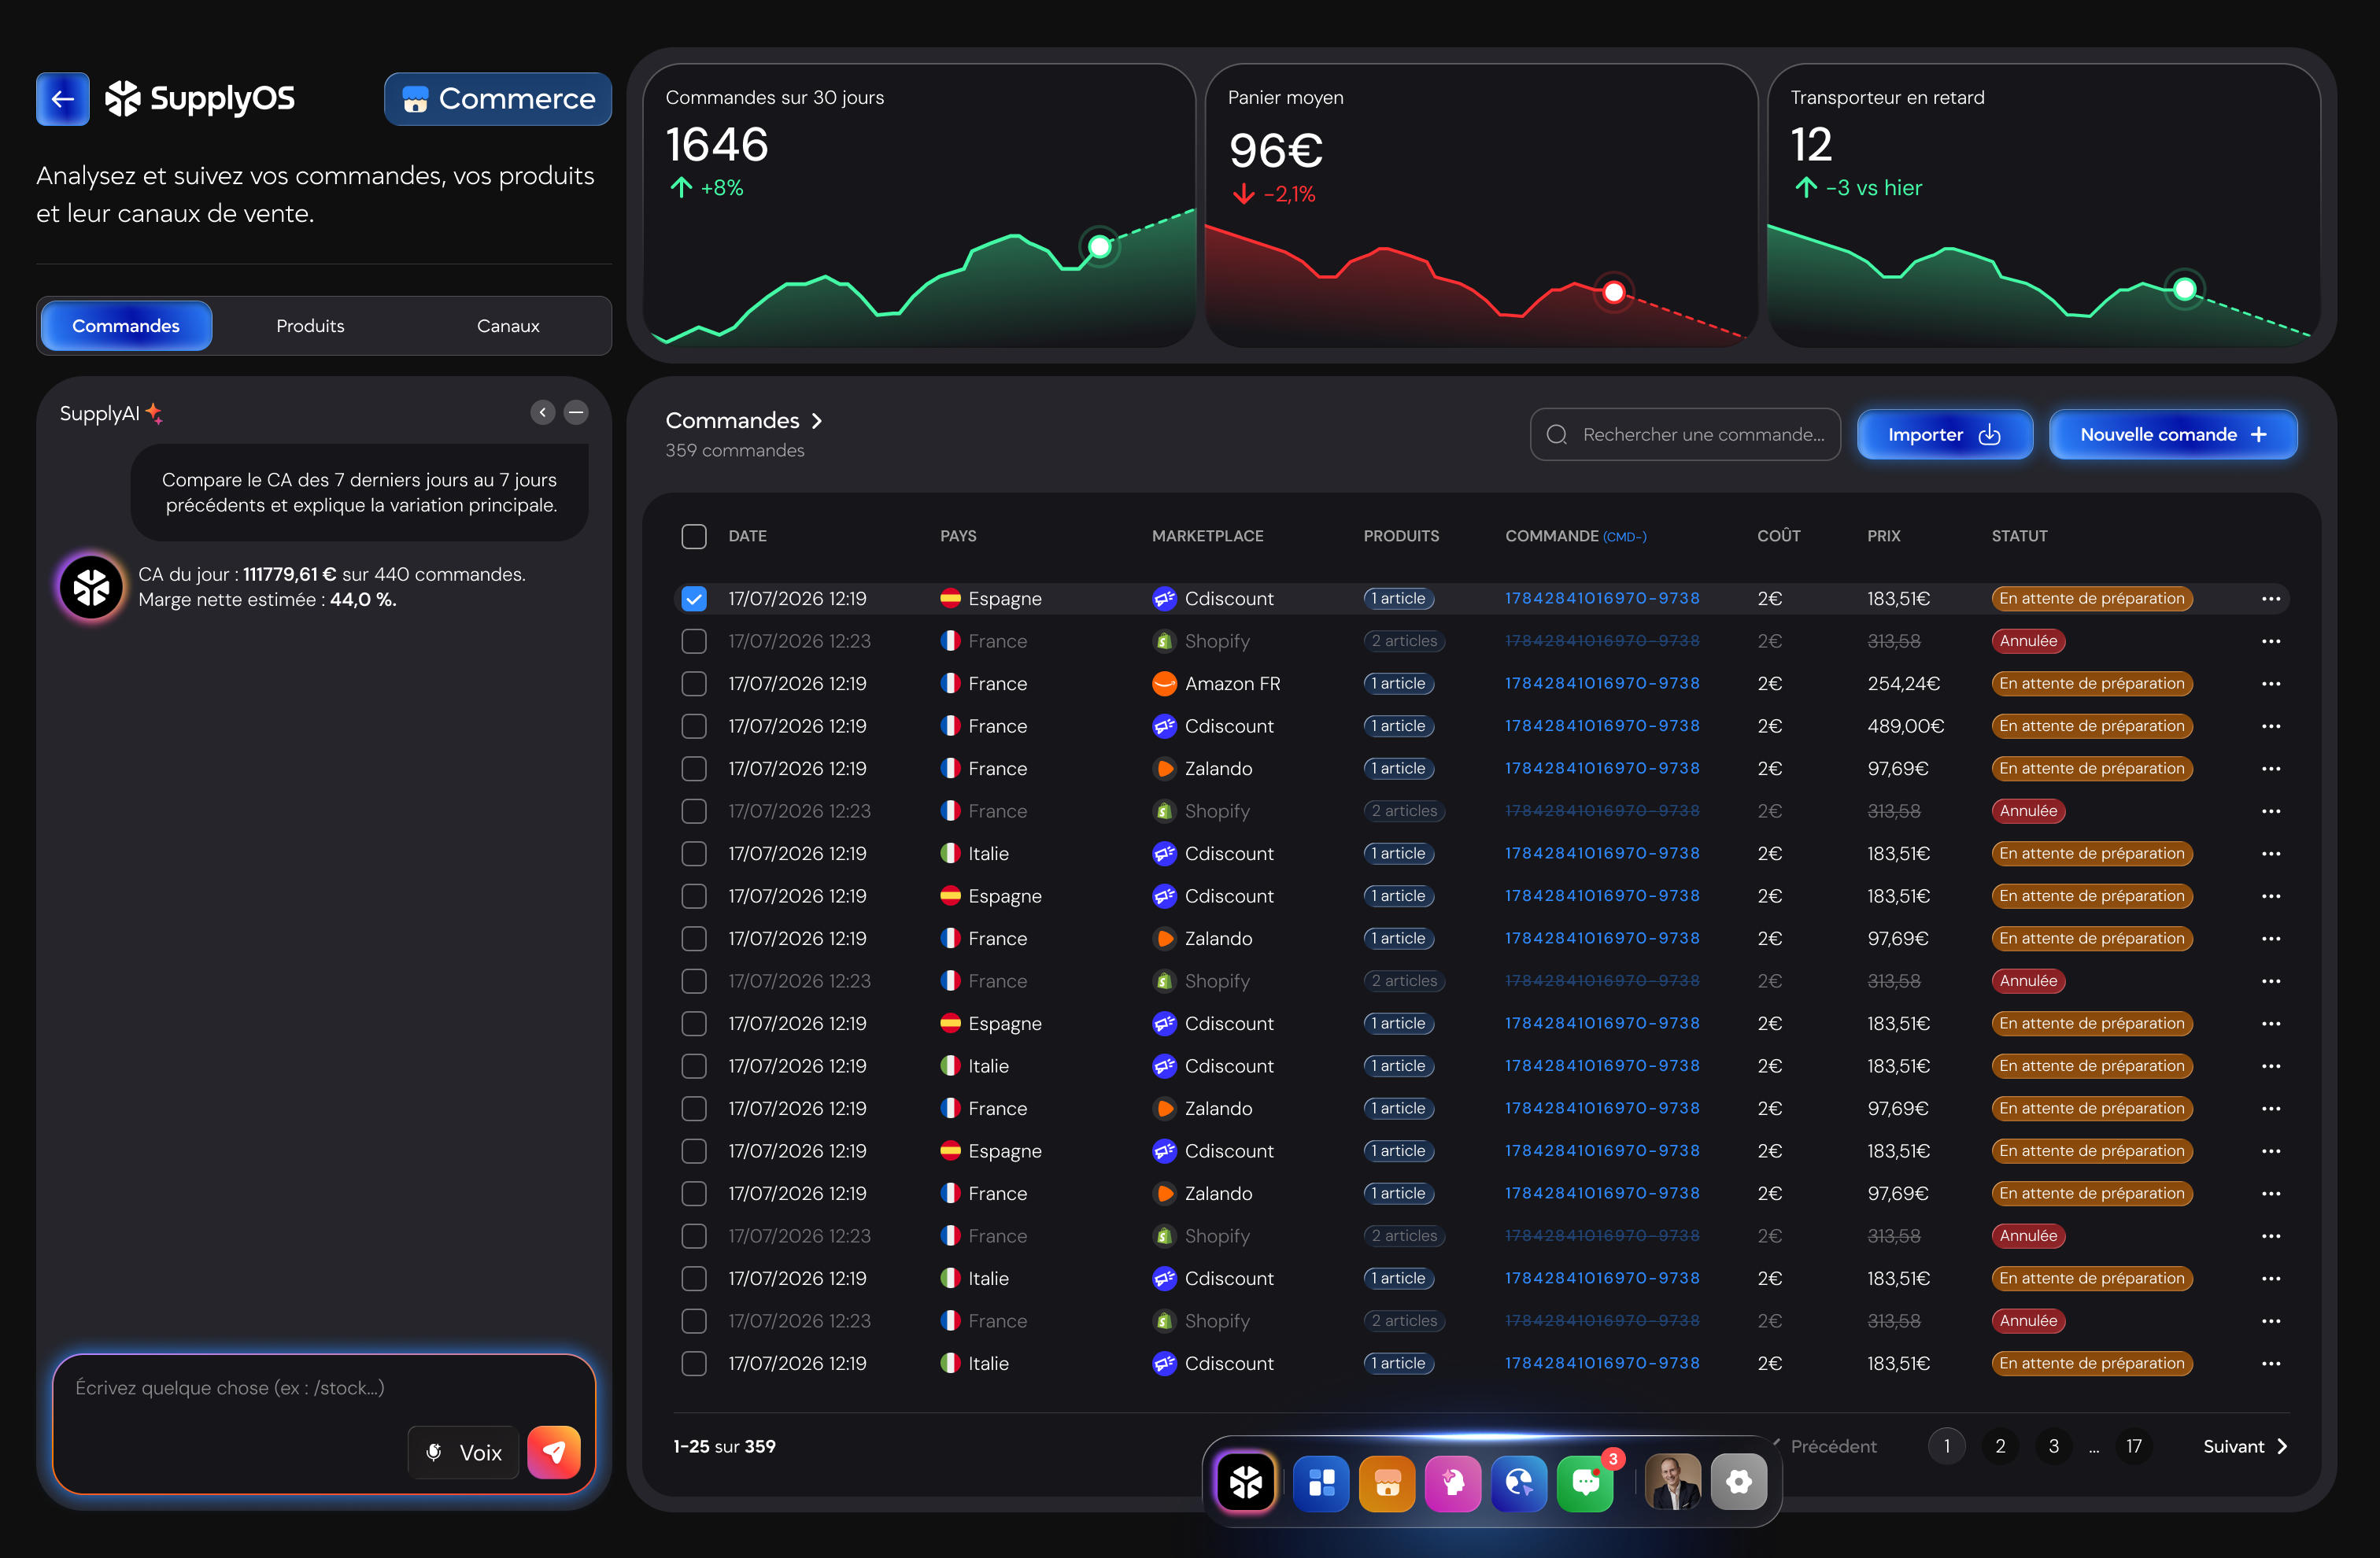This screenshot has height=1558, width=2380.
Task: Go to next page via Suivant
Action: [x=2245, y=1447]
